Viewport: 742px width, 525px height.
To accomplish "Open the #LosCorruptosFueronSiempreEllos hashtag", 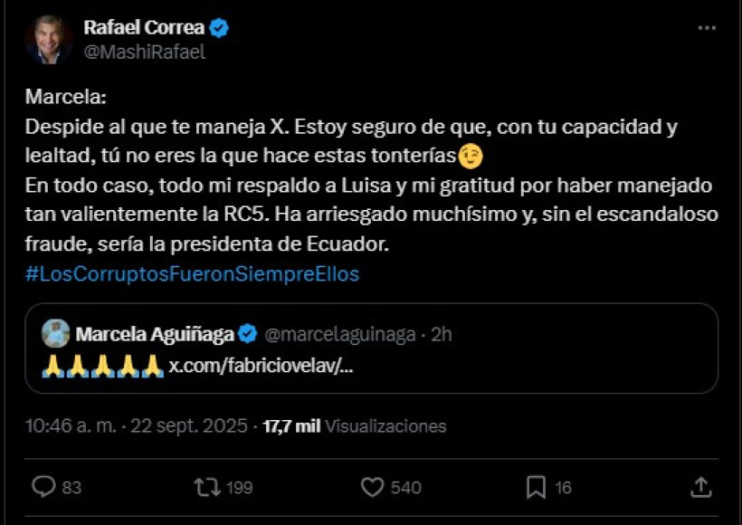I will (192, 274).
